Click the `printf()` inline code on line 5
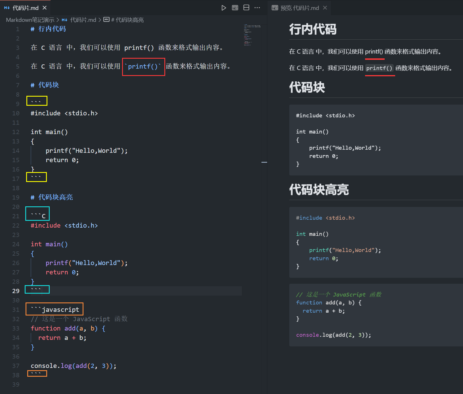This screenshot has height=394, width=463. click(143, 66)
